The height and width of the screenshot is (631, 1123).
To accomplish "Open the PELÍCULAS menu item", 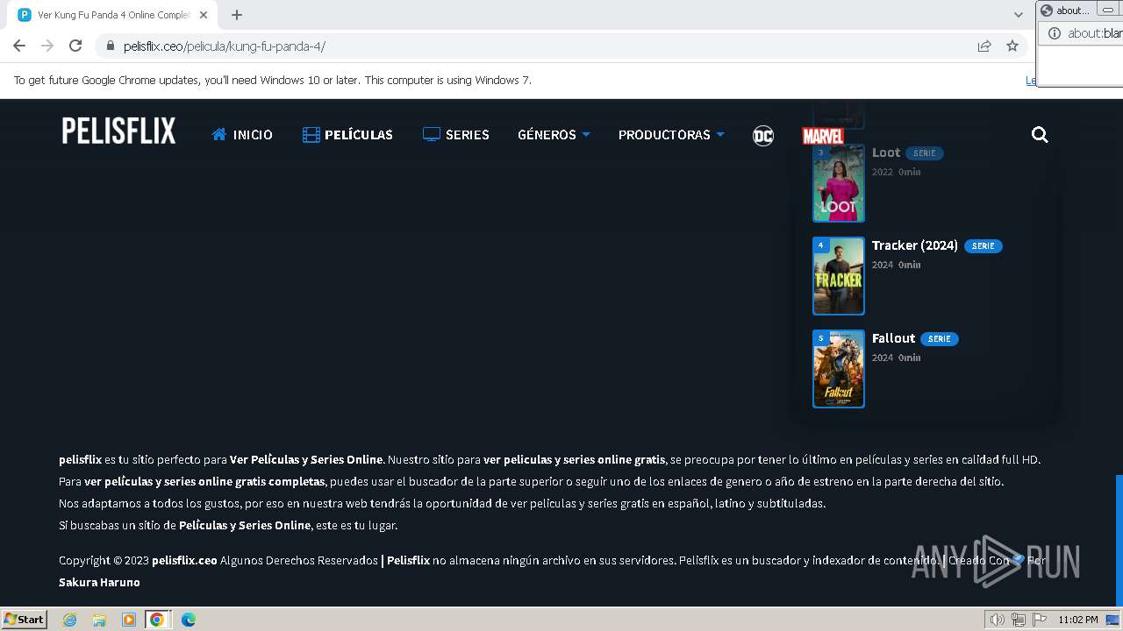I will [x=347, y=134].
